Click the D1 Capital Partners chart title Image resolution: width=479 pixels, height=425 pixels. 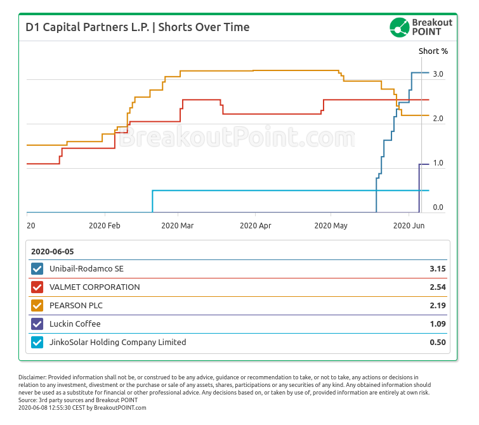click(137, 27)
